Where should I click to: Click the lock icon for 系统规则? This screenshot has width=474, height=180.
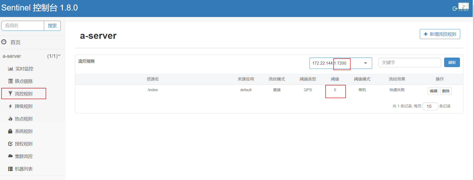[x=10, y=131]
